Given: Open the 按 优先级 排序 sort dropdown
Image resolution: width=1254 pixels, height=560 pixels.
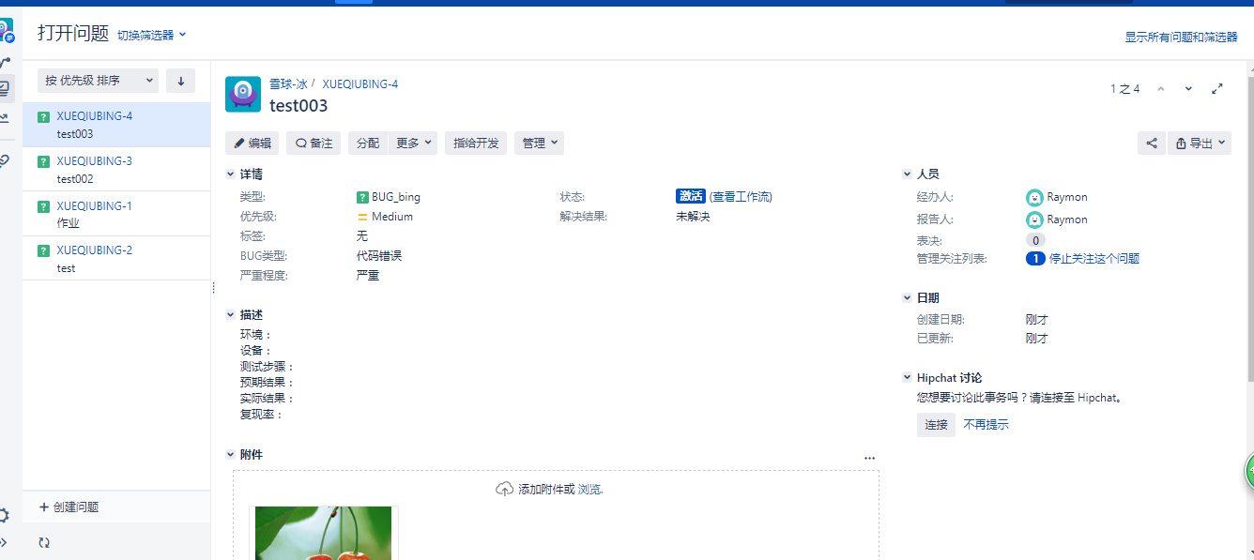Looking at the screenshot, I should pos(99,81).
